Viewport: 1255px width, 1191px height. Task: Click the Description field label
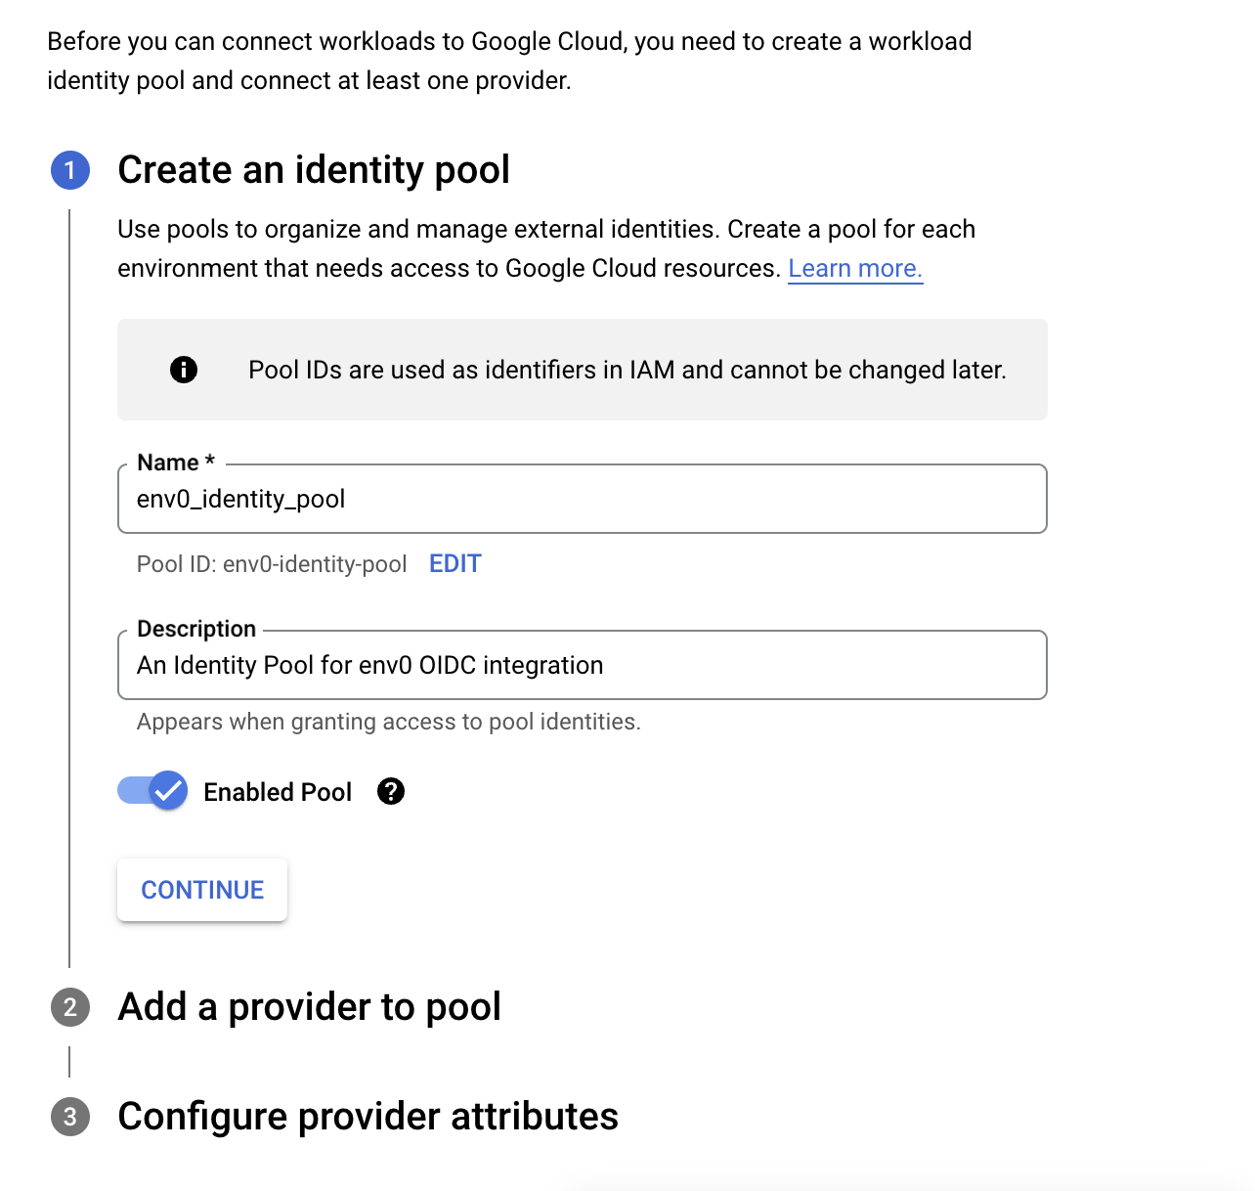[x=196, y=629]
